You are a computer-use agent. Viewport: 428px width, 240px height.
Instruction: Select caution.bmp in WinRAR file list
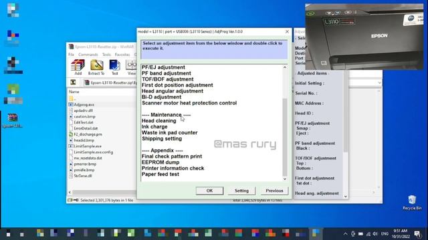point(84,117)
